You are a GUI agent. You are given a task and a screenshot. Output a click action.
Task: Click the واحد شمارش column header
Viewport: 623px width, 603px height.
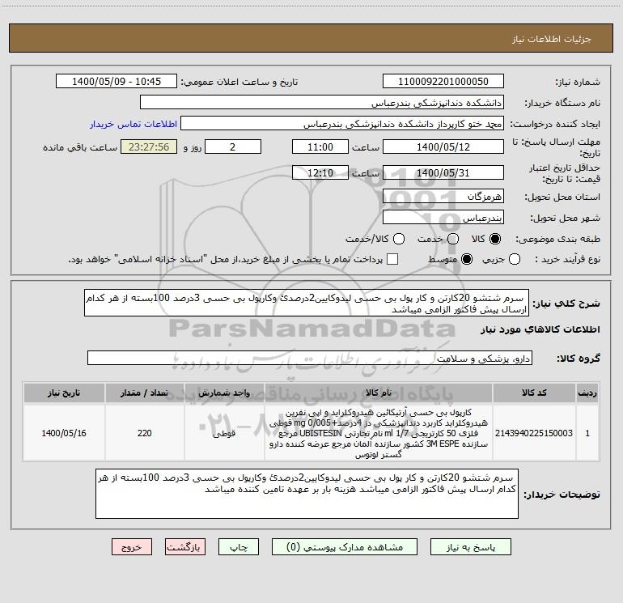224,393
